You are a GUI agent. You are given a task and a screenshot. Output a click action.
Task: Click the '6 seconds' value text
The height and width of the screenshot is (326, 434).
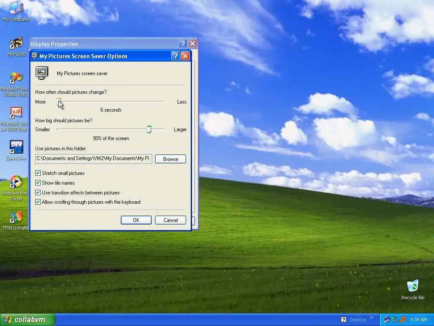coord(111,110)
